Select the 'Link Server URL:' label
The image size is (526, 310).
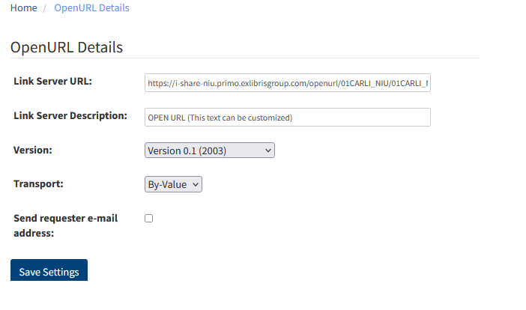(x=52, y=81)
